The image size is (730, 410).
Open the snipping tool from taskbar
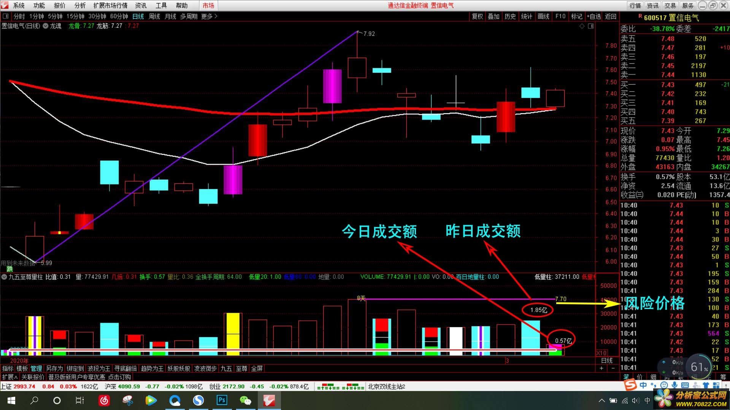[x=128, y=401]
